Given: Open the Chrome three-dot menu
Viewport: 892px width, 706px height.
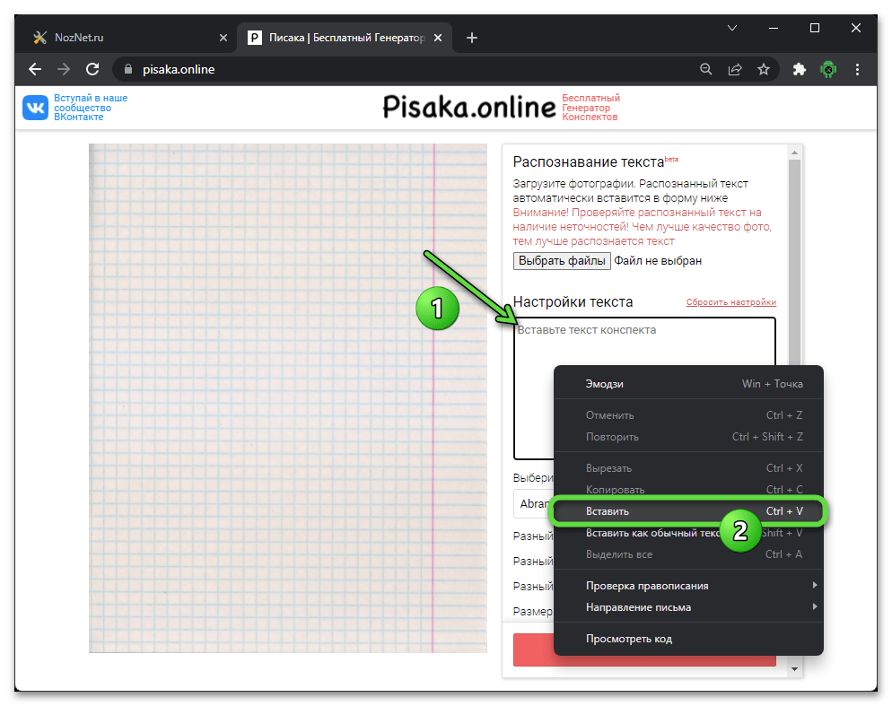Looking at the screenshot, I should click(x=857, y=69).
